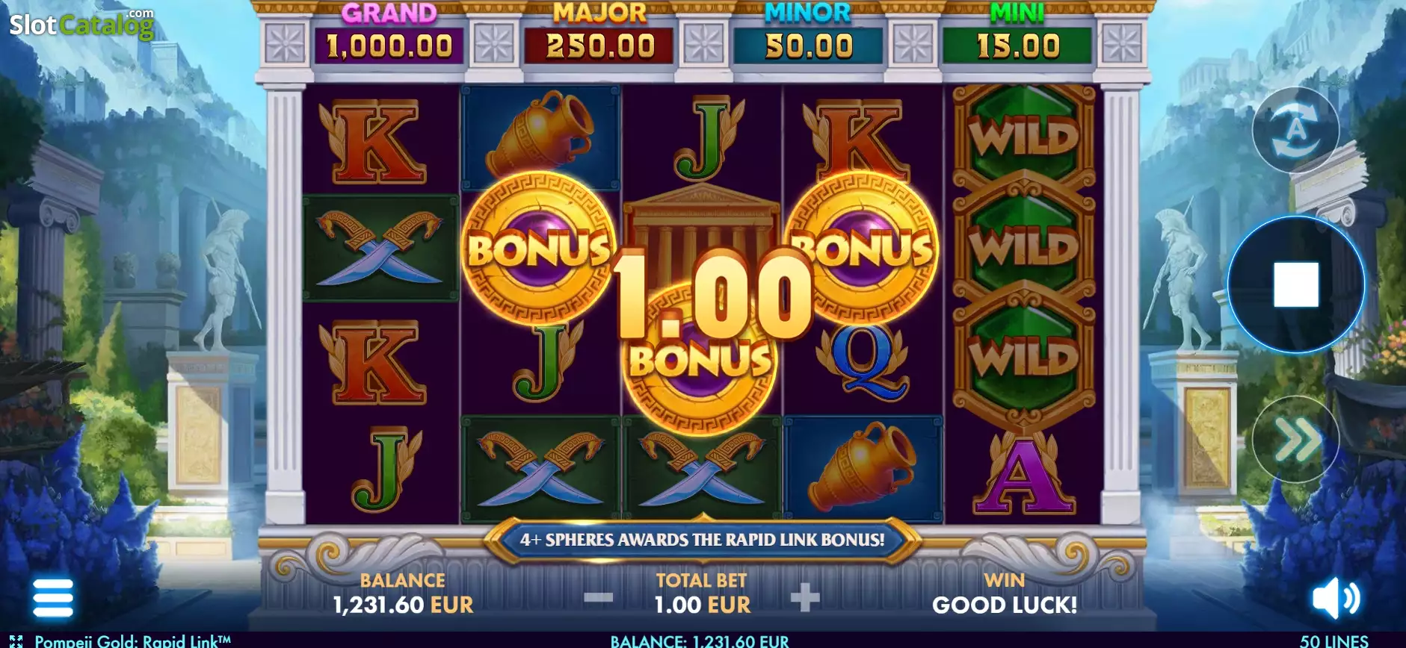This screenshot has height=648, width=1406.
Task: Click the purple A symbol
Action: 1023,473
